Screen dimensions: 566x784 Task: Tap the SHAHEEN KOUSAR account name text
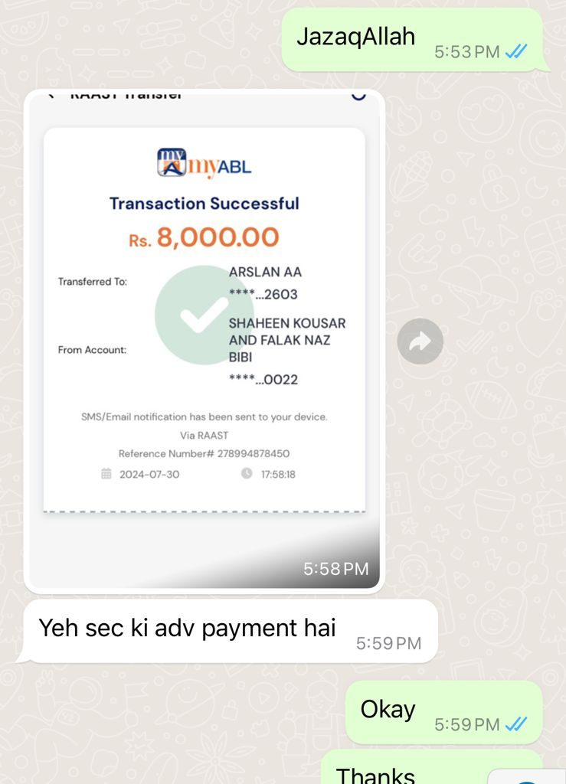[x=287, y=323]
